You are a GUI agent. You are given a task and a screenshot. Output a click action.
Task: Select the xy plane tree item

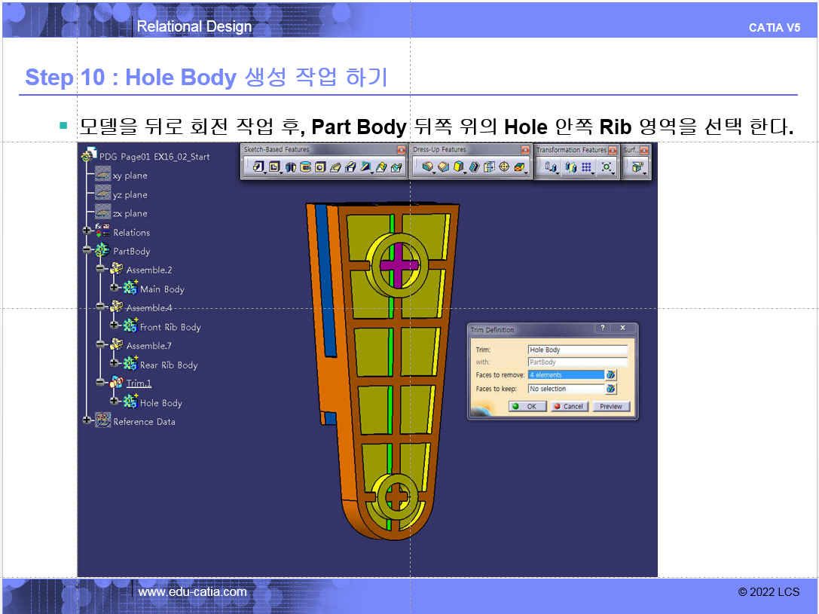tap(130, 176)
